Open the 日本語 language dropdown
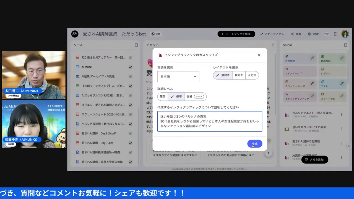This screenshot has height=199, width=354. (x=178, y=76)
